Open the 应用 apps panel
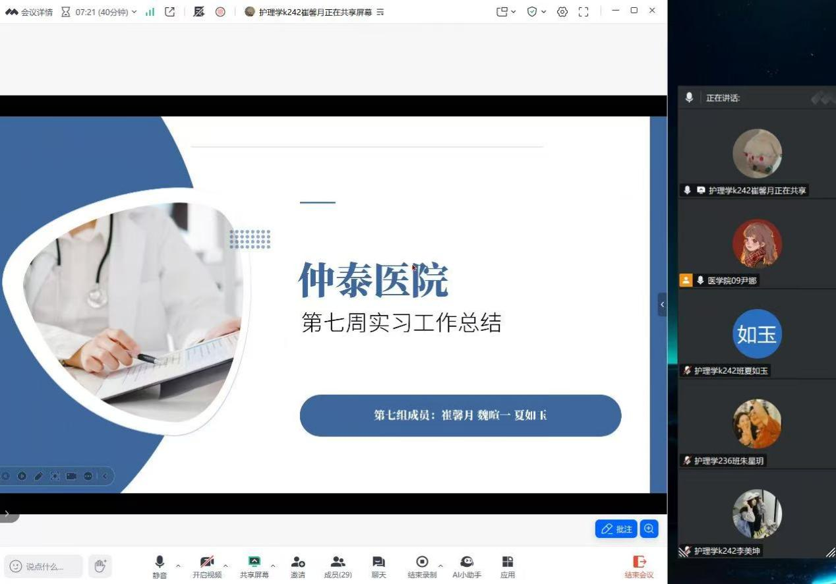Viewport: 836px width, 584px height. click(507, 566)
